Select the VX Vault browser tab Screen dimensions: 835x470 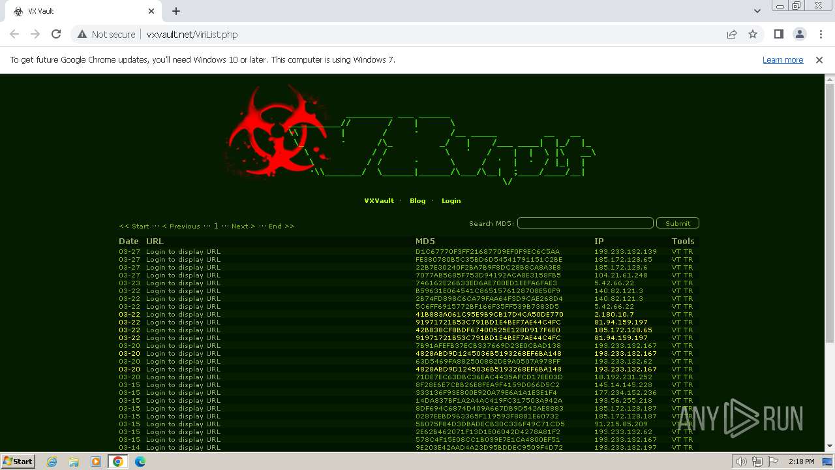(83, 11)
